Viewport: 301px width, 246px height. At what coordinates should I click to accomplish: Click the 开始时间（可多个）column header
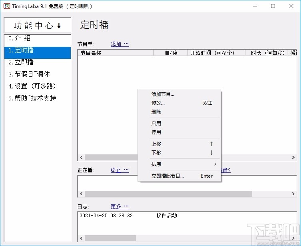pos(216,53)
